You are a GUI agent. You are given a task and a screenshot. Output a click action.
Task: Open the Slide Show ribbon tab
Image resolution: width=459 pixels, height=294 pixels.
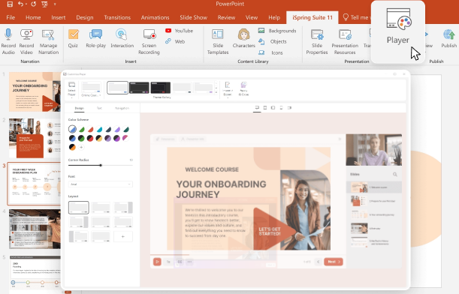point(193,17)
